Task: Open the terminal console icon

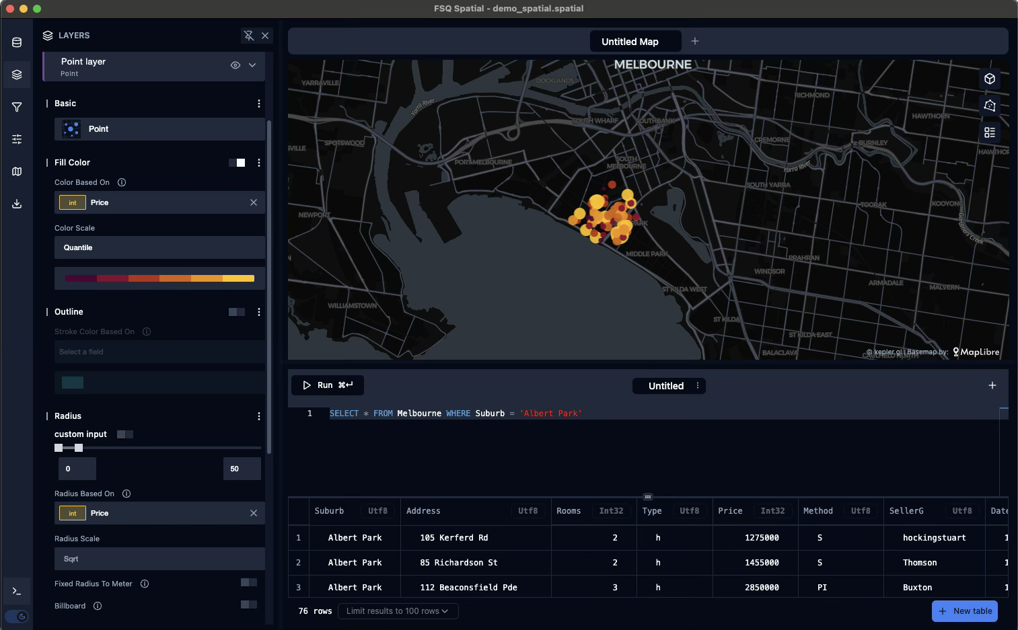Action: tap(17, 591)
